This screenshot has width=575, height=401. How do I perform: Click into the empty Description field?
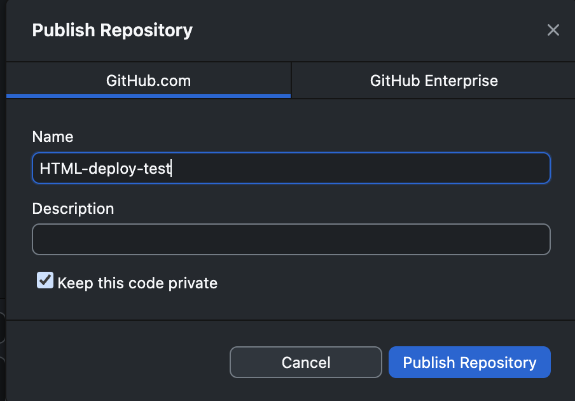tap(291, 239)
